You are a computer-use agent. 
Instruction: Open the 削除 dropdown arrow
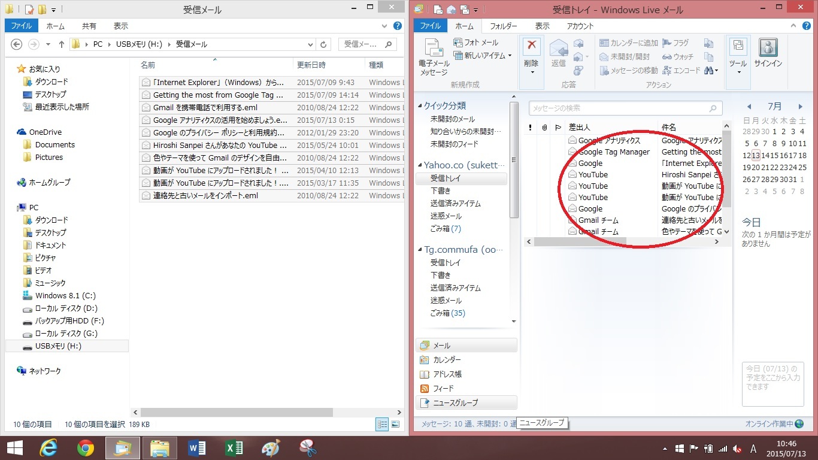[532, 72]
